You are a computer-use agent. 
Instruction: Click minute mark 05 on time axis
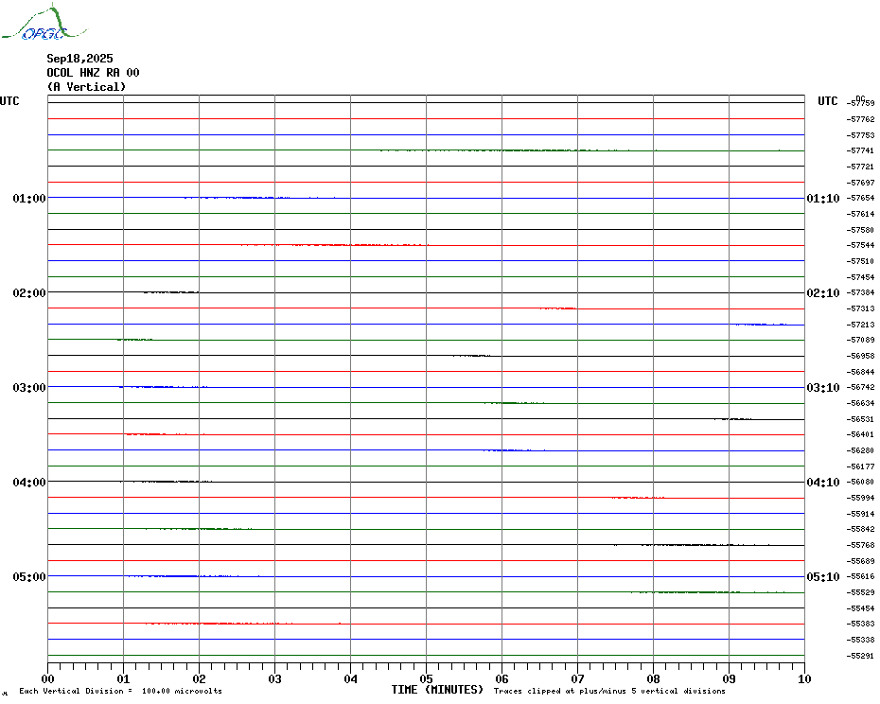tap(427, 679)
